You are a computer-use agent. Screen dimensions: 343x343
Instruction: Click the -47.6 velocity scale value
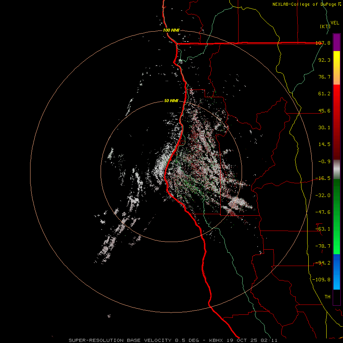pyautogui.click(x=323, y=212)
